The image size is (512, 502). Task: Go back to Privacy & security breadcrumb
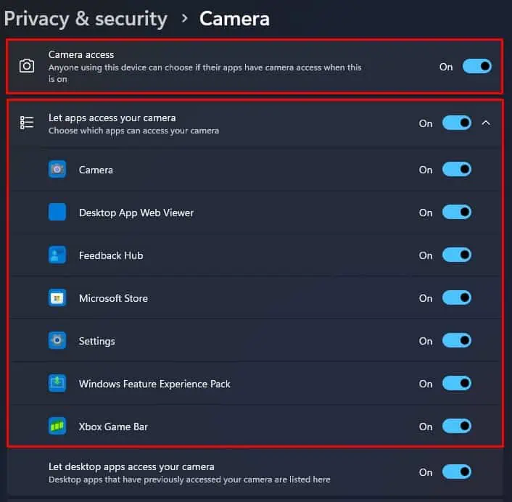86,19
